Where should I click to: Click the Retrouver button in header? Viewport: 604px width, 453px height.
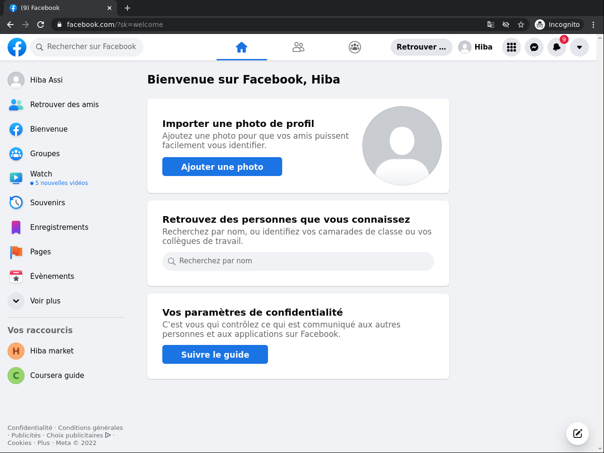421,47
